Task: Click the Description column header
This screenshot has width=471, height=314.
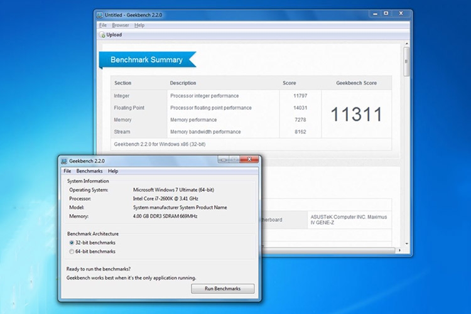Action: (183, 83)
